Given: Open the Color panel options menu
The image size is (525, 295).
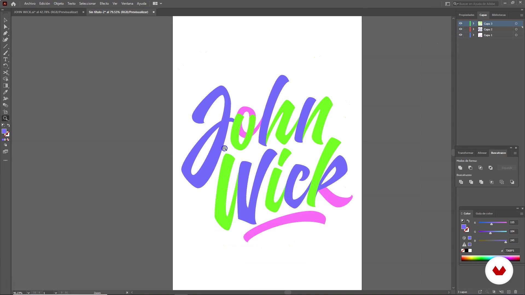Looking at the screenshot, I should coord(521,214).
